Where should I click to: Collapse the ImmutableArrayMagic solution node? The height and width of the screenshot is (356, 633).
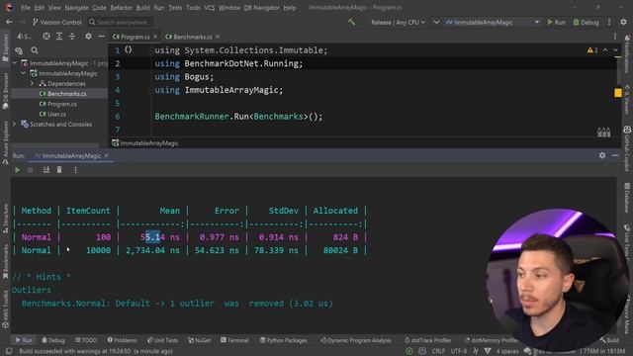(15, 63)
